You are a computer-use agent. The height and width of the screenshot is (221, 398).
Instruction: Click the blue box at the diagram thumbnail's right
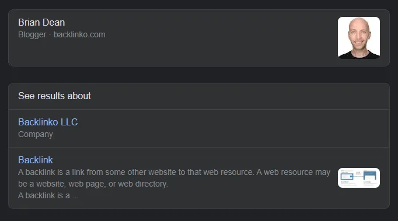[x=369, y=176]
